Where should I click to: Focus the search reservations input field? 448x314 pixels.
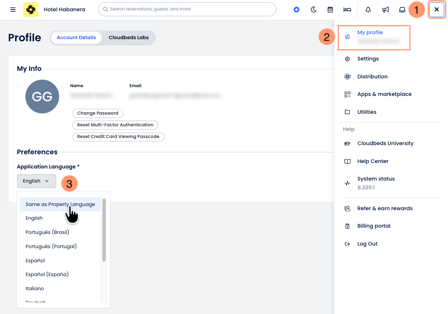[187, 9]
